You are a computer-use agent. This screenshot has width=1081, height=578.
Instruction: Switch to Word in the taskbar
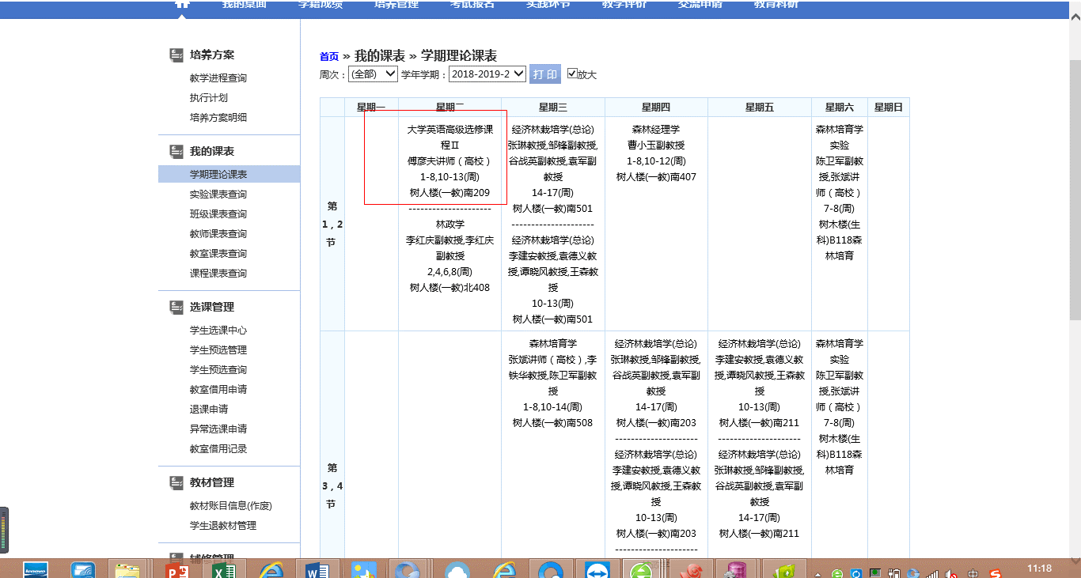(x=317, y=569)
